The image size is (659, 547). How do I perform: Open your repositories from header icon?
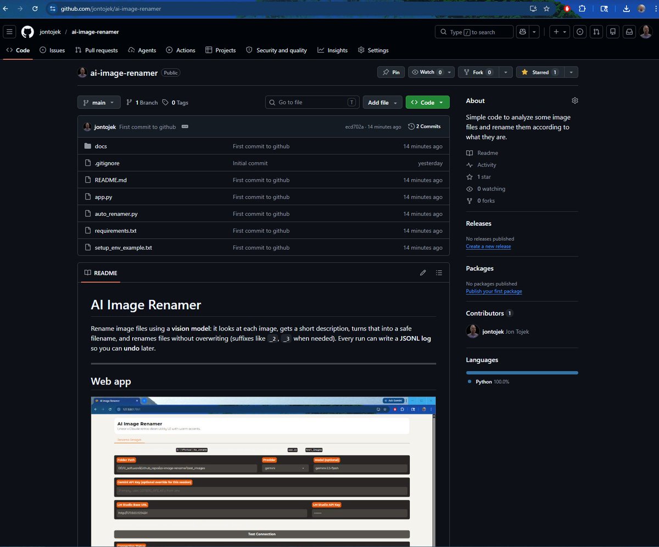613,32
